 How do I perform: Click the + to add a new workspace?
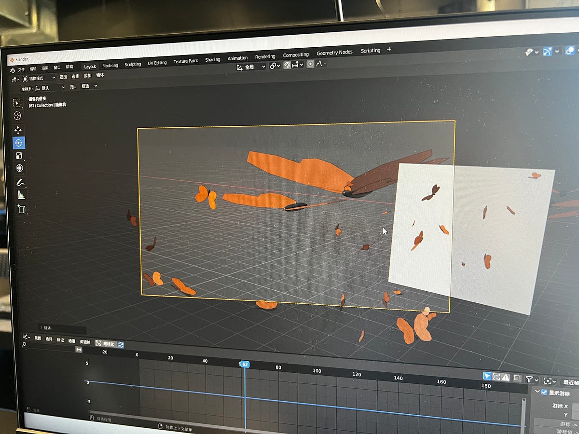coord(389,50)
